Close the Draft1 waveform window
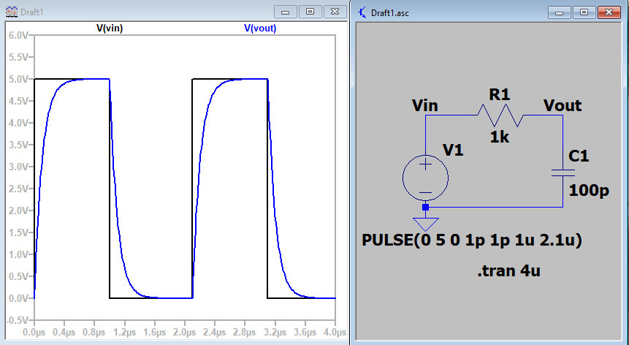629x345 pixels. click(x=335, y=12)
